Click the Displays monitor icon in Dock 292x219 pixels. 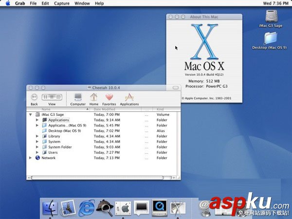tap(141, 208)
